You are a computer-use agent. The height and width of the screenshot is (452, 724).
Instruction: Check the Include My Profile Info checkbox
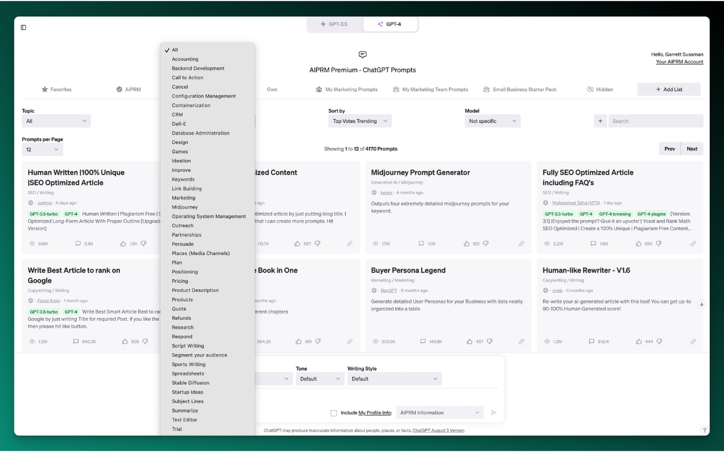click(x=334, y=412)
